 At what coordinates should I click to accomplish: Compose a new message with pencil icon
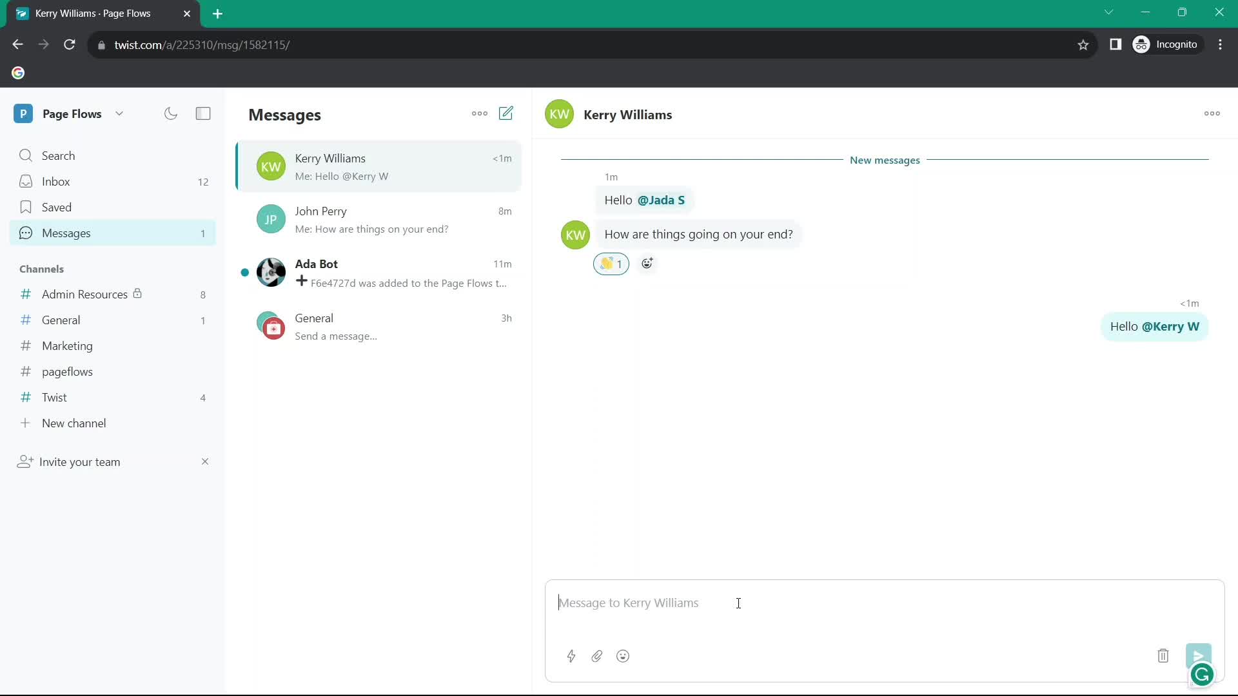pos(506,113)
